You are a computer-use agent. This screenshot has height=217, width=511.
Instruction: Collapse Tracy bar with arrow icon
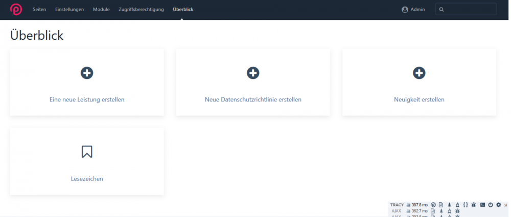click(505, 205)
